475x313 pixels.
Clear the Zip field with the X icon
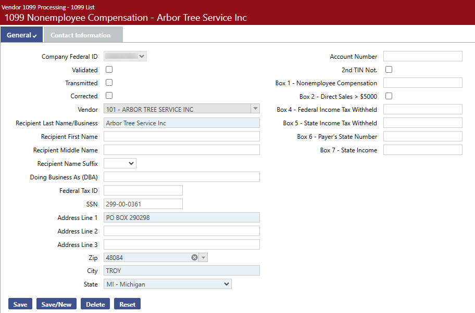[194, 257]
